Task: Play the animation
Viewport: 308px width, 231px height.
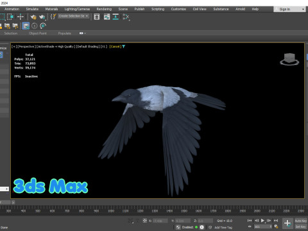Action: [262, 221]
